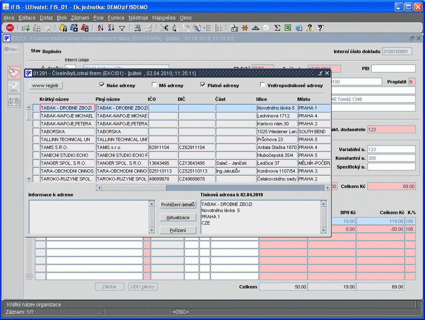Enable the Mé adresy checkbox
Viewport: 425px width, 320px height.
154,85
